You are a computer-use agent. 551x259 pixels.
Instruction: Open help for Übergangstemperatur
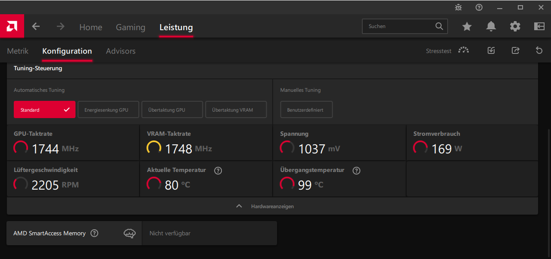click(356, 171)
